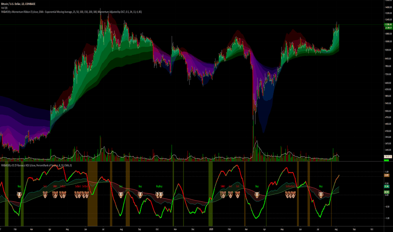Open the Momentum Ribbon indicator legend
The image size is (393, 232).
71,12
